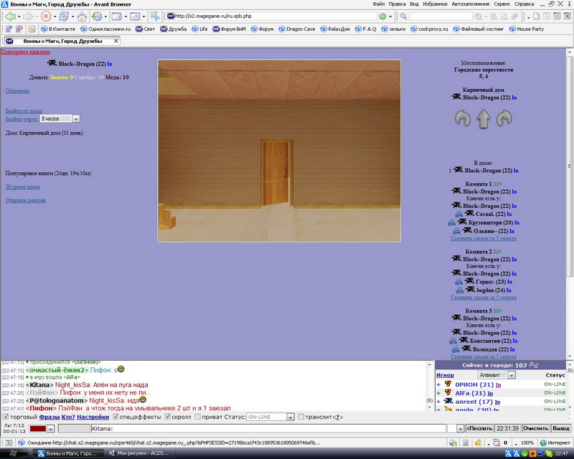Expand the Back button history arrow

coord(19,16)
